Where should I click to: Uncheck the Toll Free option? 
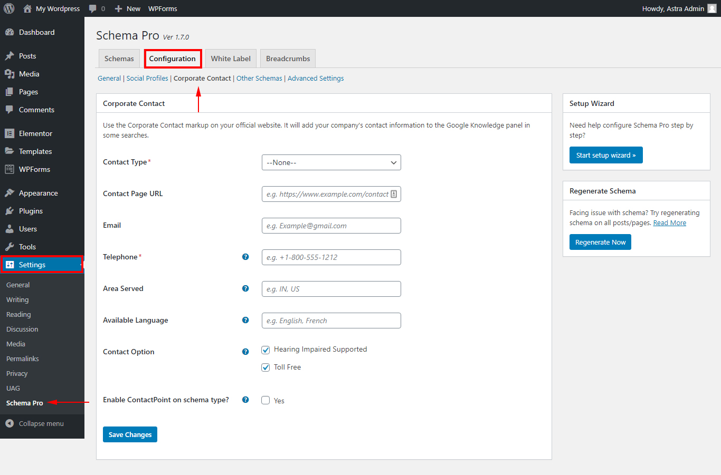(x=265, y=367)
